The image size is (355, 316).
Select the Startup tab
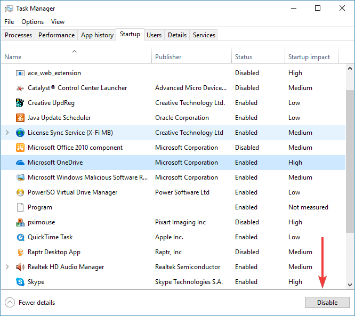tap(130, 35)
